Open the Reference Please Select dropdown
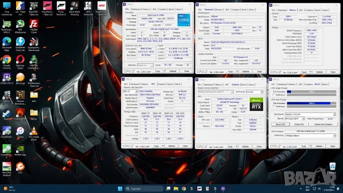Image resolution: width=343 pixels, height=193 pixels. tap(310, 136)
